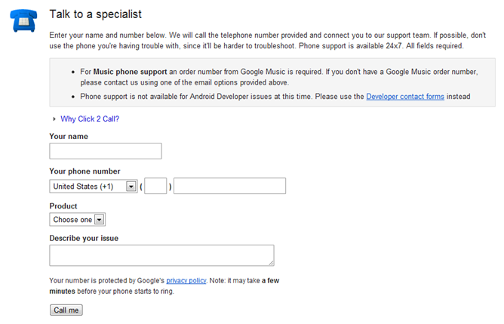Click the "Product" label

(x=63, y=206)
